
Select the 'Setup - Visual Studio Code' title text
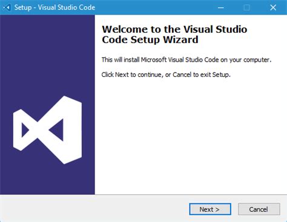pyautogui.click(x=54, y=7)
